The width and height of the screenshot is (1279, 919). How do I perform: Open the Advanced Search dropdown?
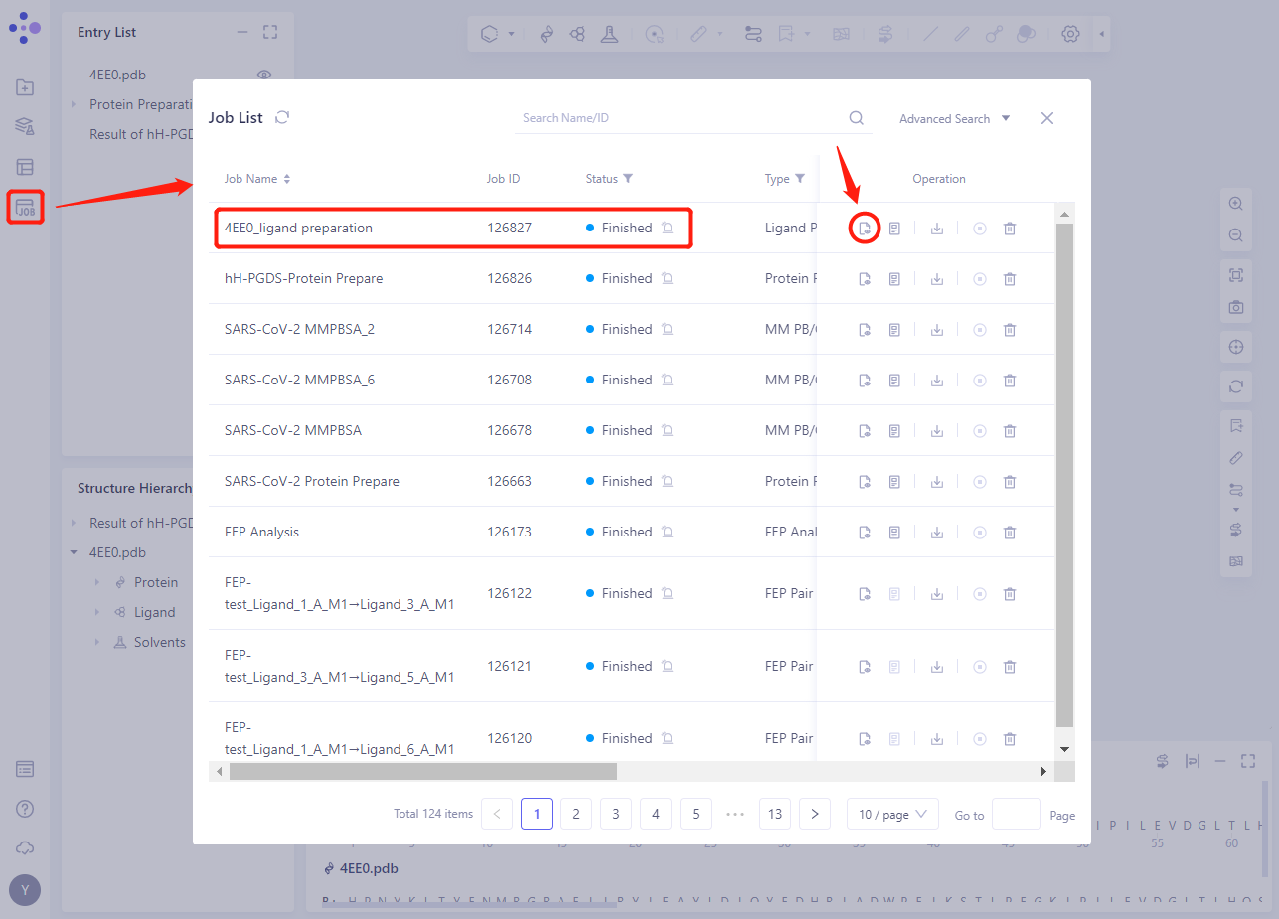[x=954, y=118]
